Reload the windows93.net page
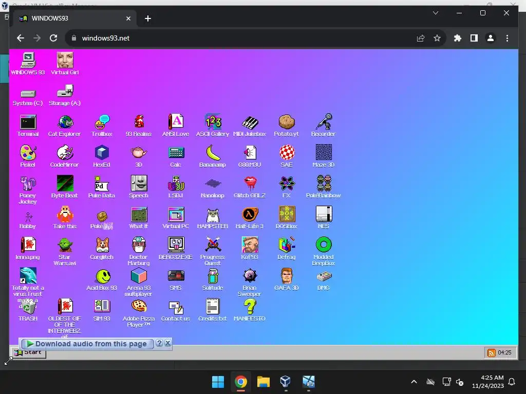 pyautogui.click(x=53, y=38)
